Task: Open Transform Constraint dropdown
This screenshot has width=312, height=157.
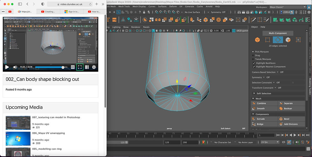Action: 275,88
